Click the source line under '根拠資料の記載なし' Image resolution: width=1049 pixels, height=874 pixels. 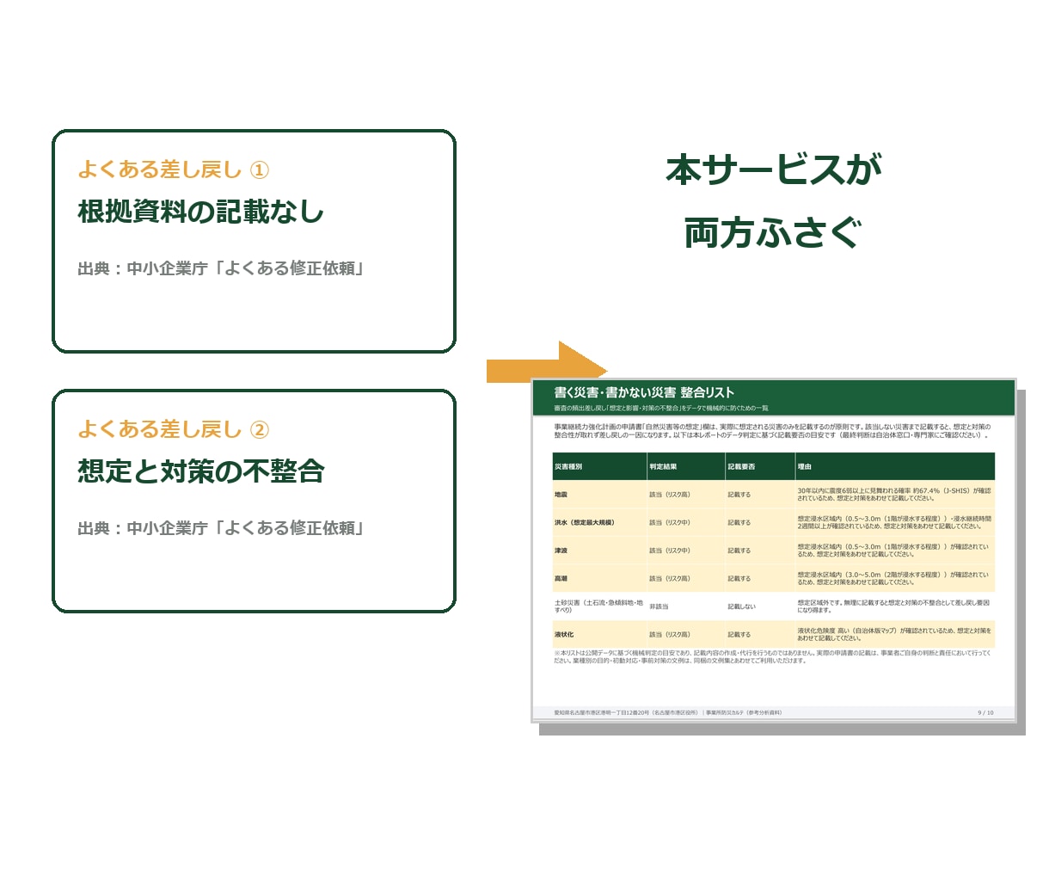221,268
